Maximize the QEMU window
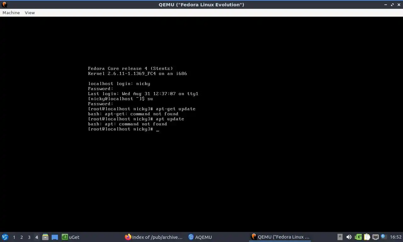This screenshot has width=403, height=242. [392, 4]
